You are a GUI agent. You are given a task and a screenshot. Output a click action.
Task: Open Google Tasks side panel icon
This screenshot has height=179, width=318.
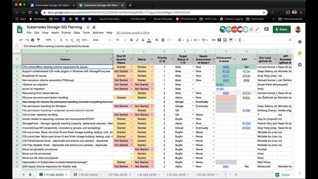pos(300,65)
